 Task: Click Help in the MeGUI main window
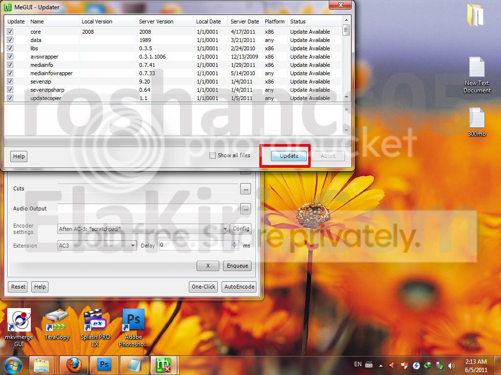40,287
